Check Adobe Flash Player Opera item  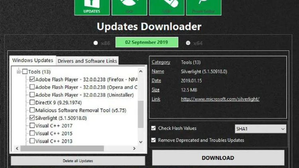pos(32,87)
